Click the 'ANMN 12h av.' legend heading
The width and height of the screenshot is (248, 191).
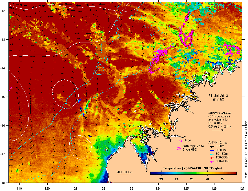click(x=218, y=143)
